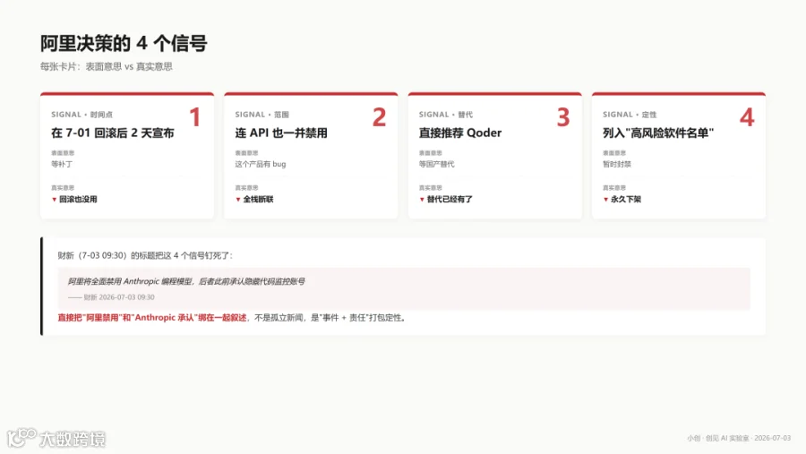
Task: Click the label "SIGNAL · 定性"
Action: point(630,114)
